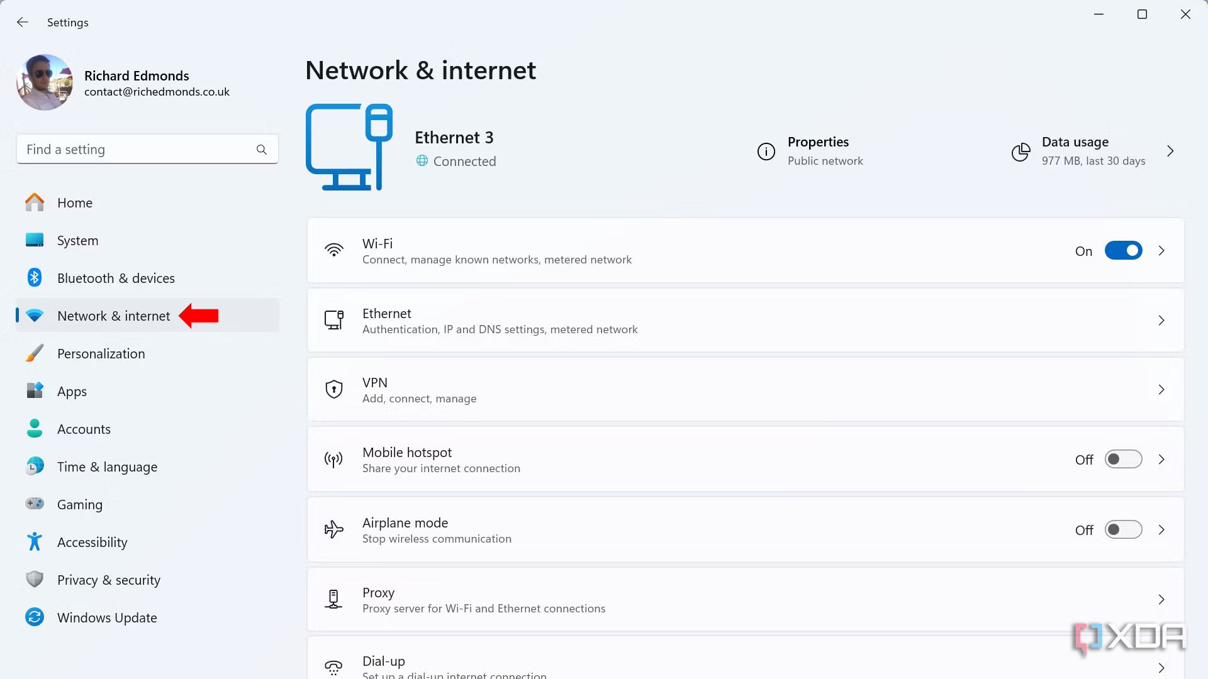Click the search magnifier icon
Viewport: 1208px width, 679px height.
click(262, 150)
